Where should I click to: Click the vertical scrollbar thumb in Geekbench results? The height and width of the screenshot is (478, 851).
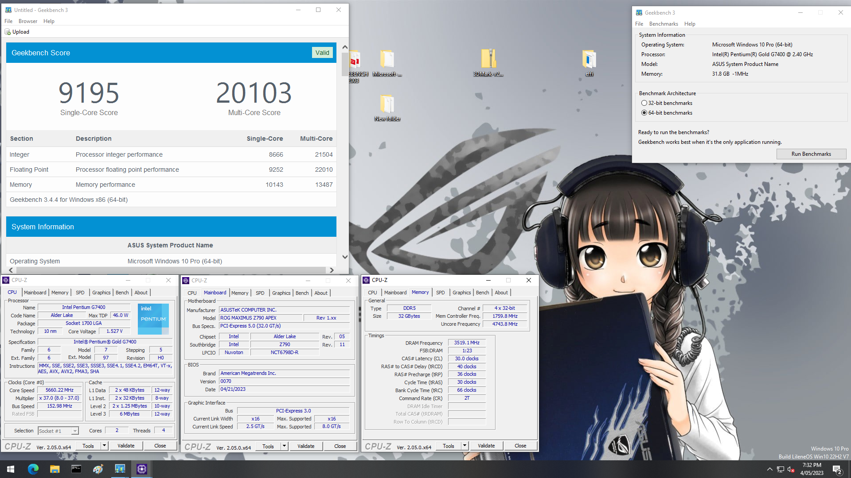pos(345,65)
